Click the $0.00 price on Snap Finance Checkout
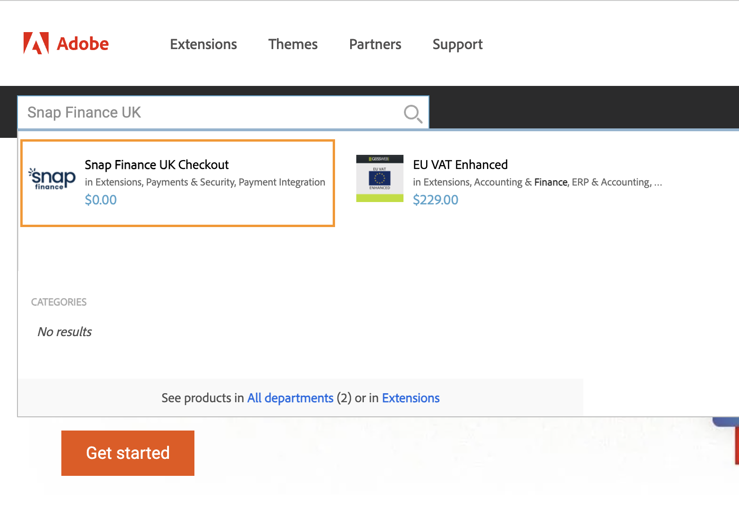This screenshot has width=739, height=507. pyautogui.click(x=101, y=200)
